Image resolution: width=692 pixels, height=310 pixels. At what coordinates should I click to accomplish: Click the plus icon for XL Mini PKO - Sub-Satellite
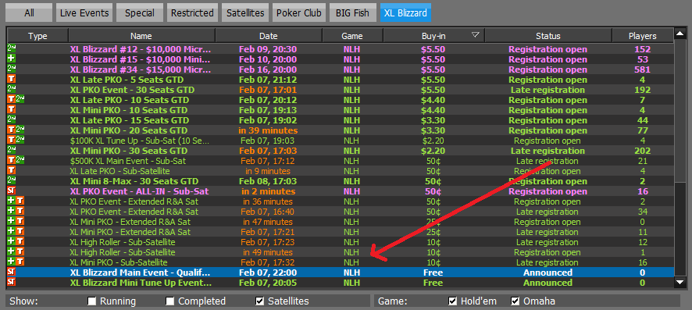click(x=12, y=262)
